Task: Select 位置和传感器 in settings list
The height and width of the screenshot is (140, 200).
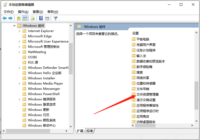Action: coord(146,83)
